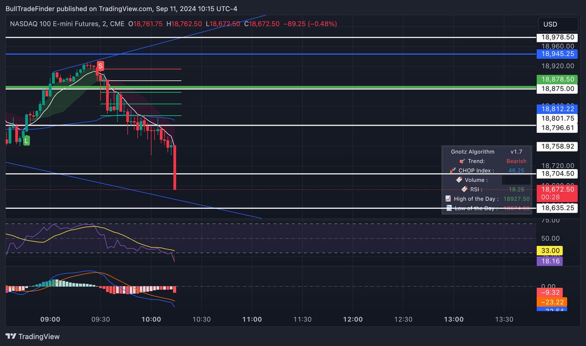The image size is (586, 346).
Task: Click the 18,796.61 price label
Action: click(557, 128)
